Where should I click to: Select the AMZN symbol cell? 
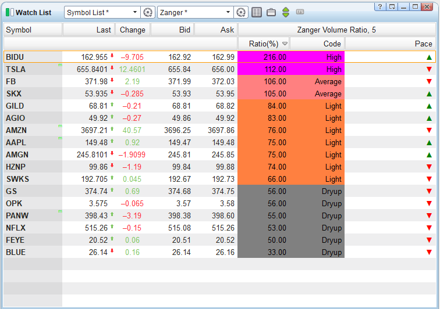point(33,130)
